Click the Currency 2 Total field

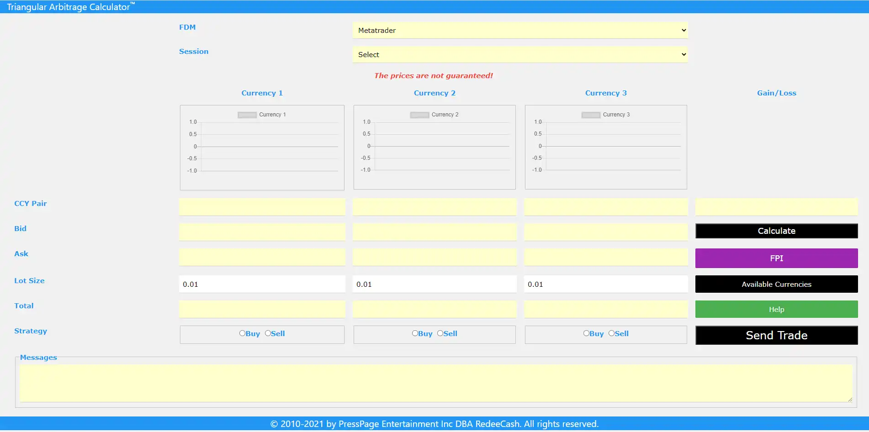click(x=434, y=309)
